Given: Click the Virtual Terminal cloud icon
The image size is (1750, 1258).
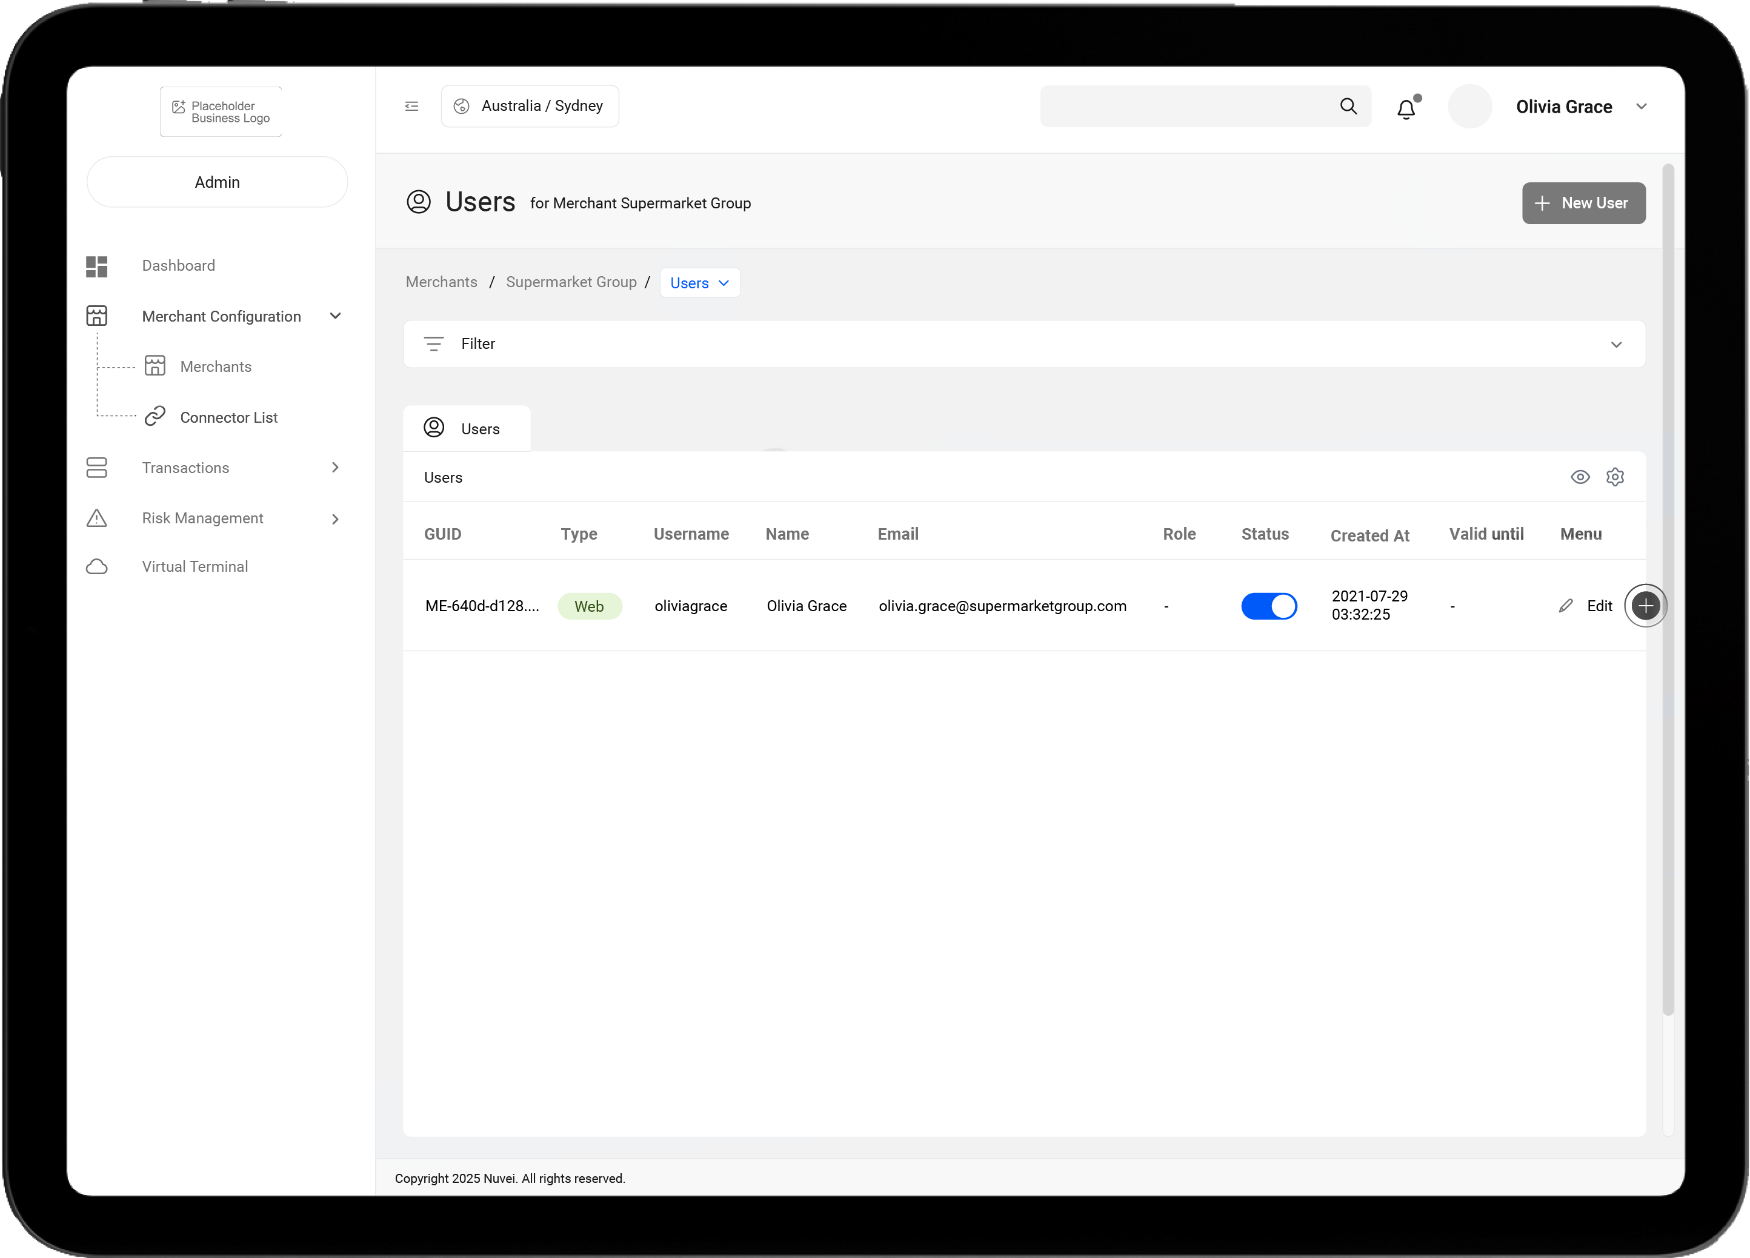Looking at the screenshot, I should click(96, 566).
